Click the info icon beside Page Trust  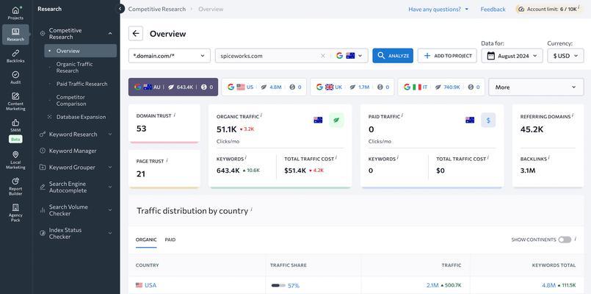point(167,160)
